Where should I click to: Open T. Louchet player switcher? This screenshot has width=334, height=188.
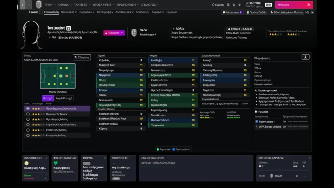point(34,12)
